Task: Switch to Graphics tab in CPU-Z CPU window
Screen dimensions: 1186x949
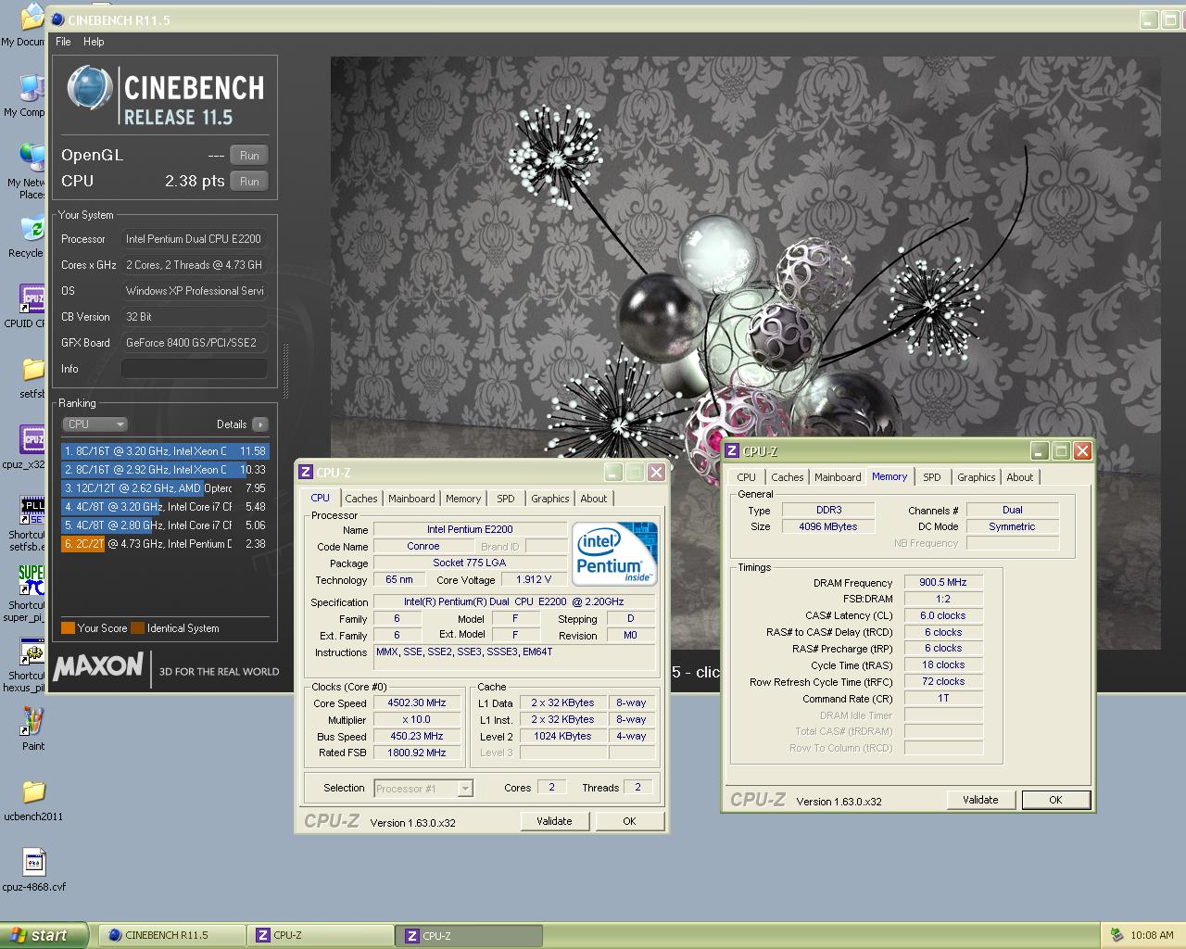Action: [550, 499]
